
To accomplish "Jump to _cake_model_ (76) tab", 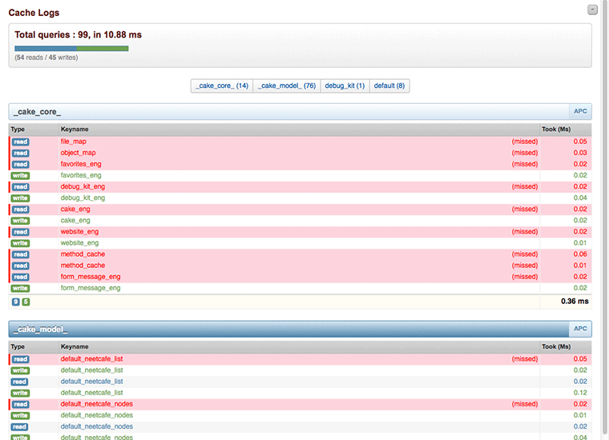I will coord(287,86).
